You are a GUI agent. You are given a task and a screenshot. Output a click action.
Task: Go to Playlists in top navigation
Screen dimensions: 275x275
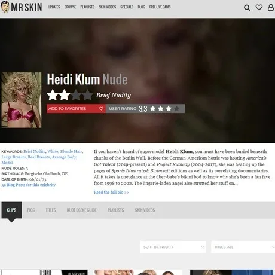coord(87,7)
